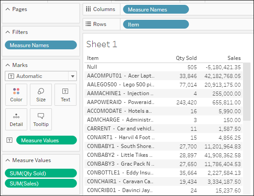Collapse the Marks card

7,65
